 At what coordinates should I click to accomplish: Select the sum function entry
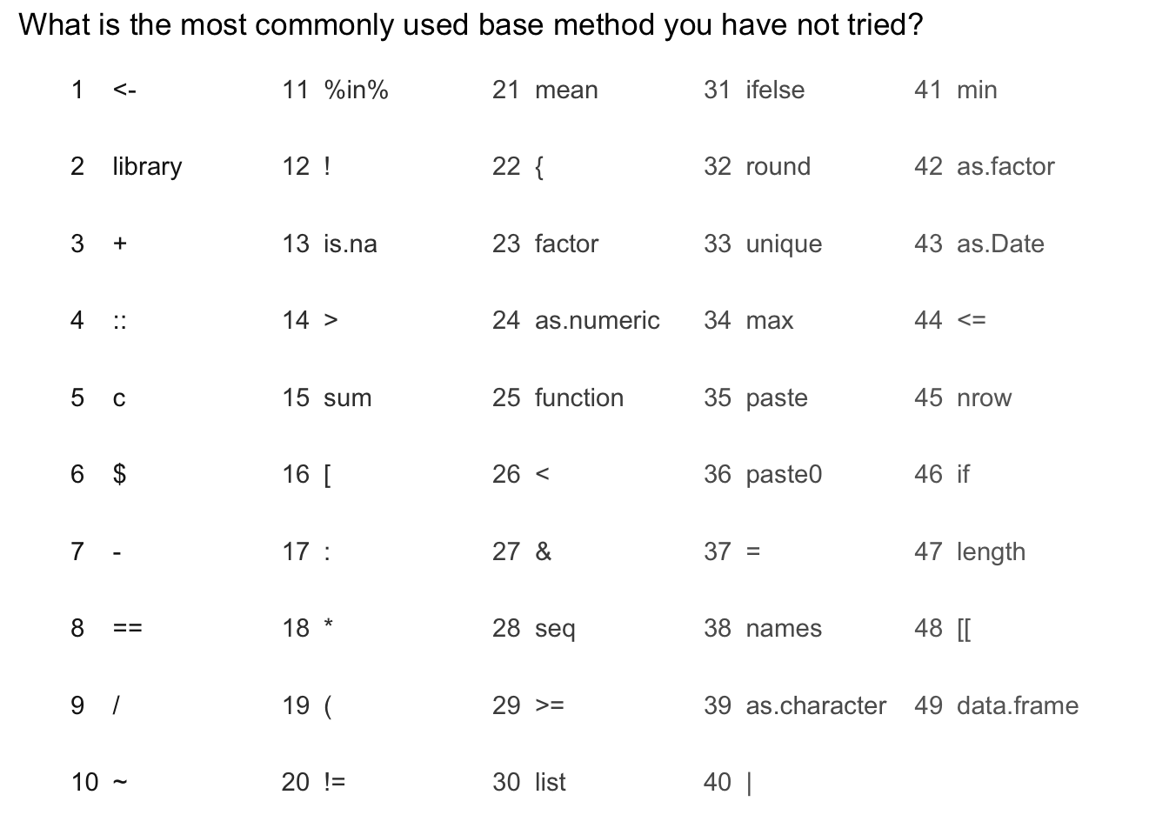pos(348,397)
